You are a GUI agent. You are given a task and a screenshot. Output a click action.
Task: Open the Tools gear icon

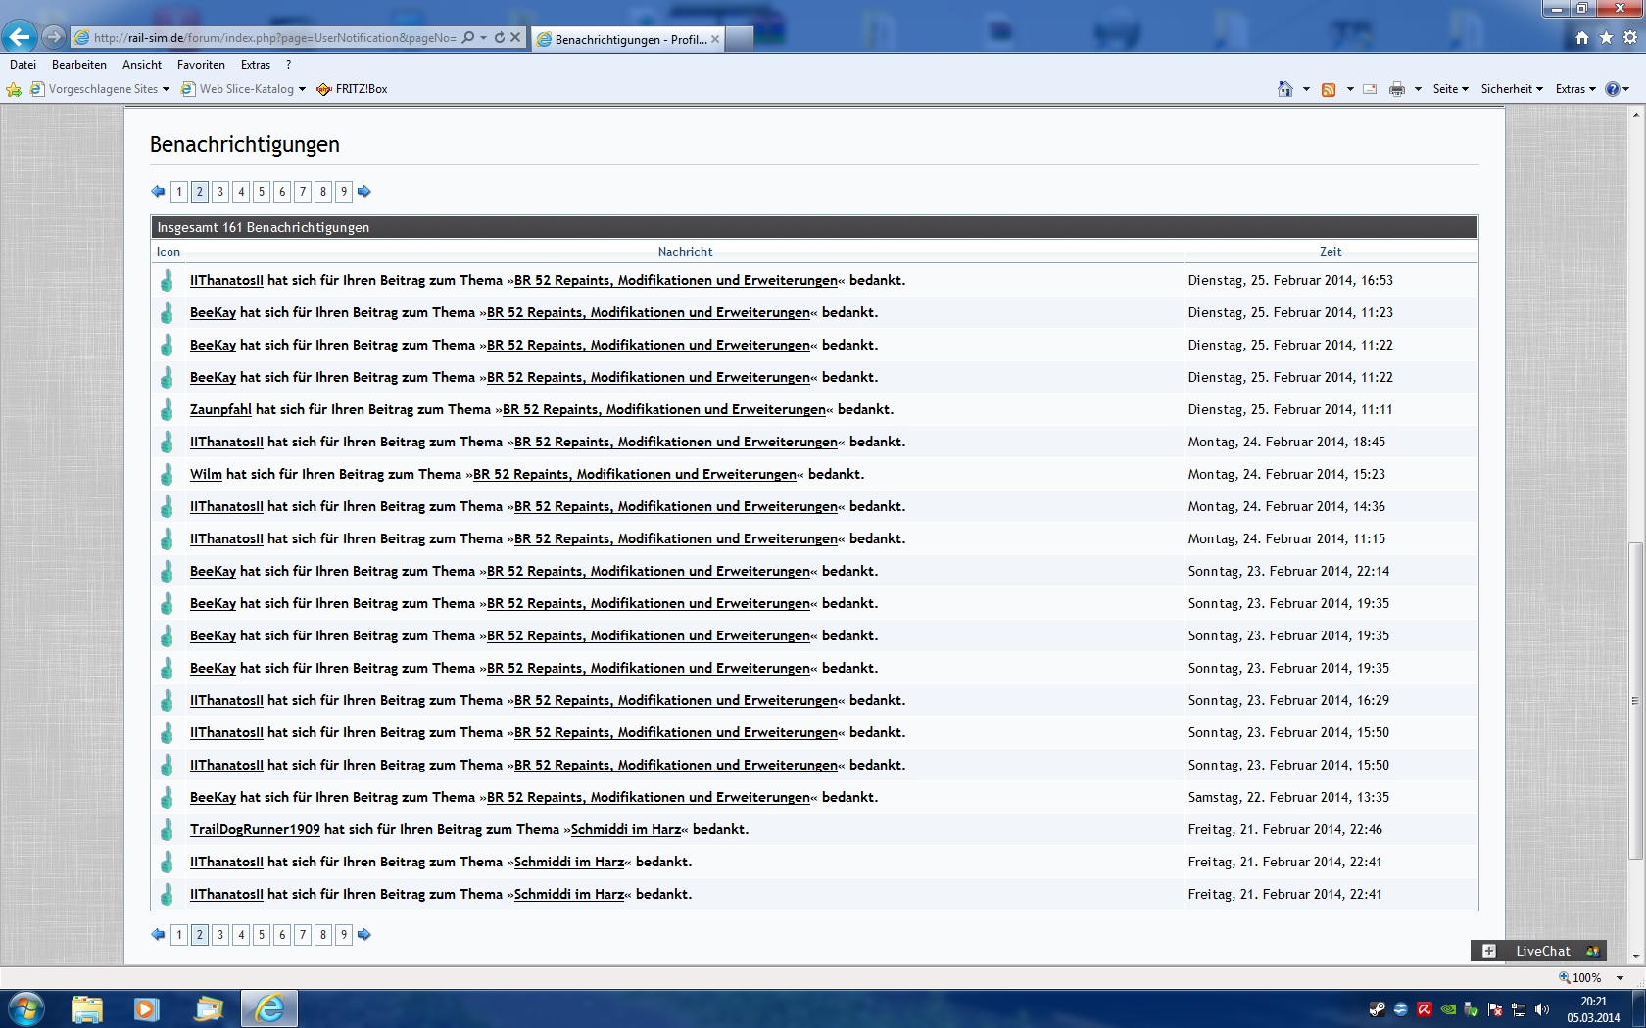pyautogui.click(x=1630, y=37)
